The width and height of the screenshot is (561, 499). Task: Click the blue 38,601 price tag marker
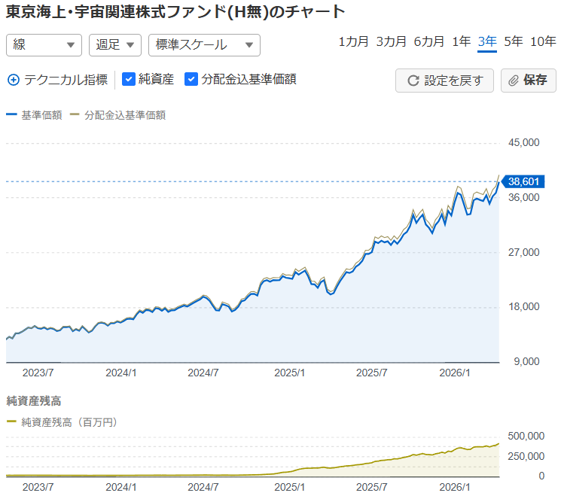click(525, 181)
